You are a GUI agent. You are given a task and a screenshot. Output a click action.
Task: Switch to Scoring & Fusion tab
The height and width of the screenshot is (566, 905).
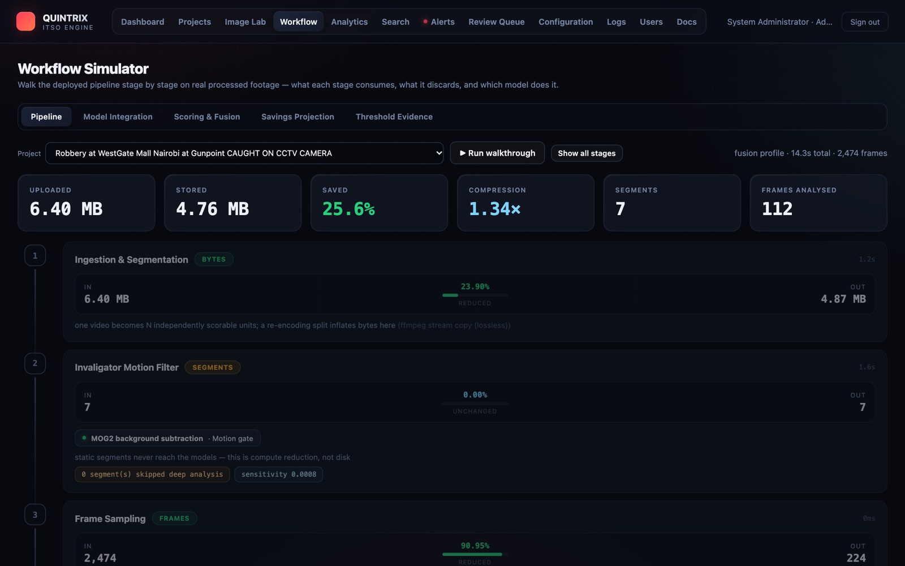click(207, 117)
